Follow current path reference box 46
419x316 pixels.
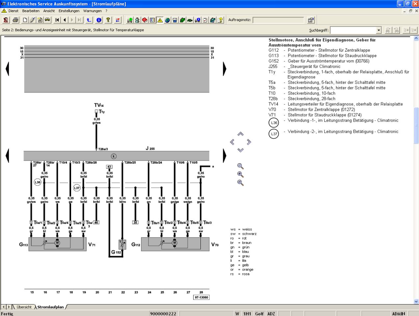point(96,222)
